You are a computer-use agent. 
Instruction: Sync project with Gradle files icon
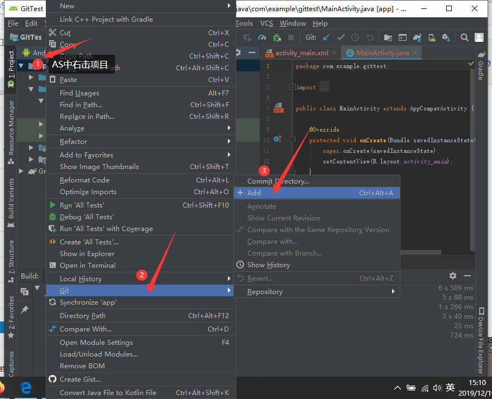pyautogui.click(x=417, y=37)
